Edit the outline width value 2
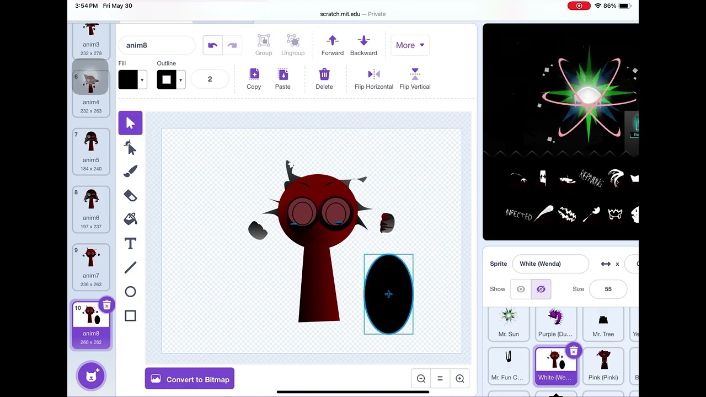 click(x=210, y=79)
